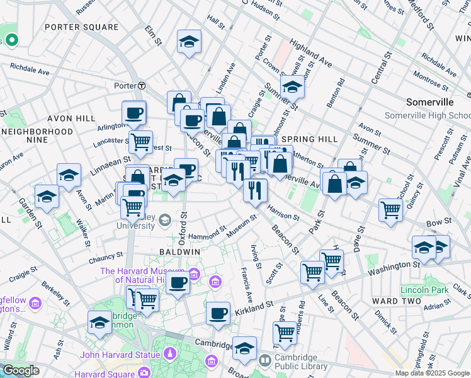Click the grocery cart marker near Line St
This screenshot has width=471, height=378.
coord(313,273)
